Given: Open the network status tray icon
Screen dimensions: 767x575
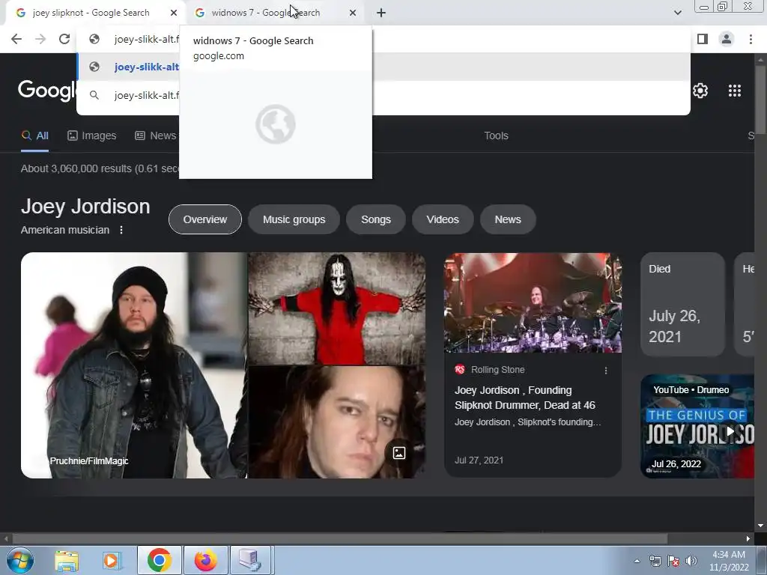Looking at the screenshot, I should pyautogui.click(x=655, y=561).
